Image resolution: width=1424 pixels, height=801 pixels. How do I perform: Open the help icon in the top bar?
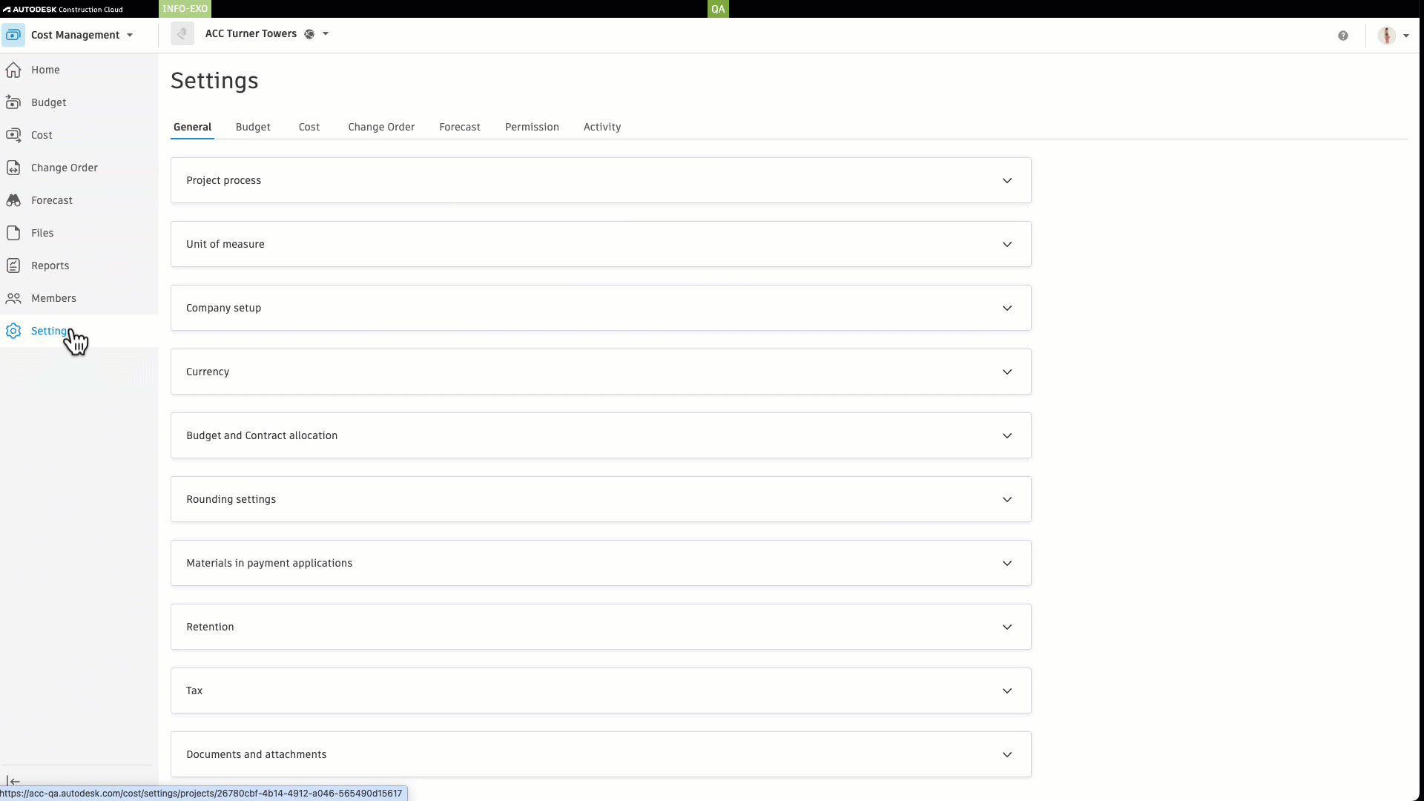pyautogui.click(x=1343, y=35)
